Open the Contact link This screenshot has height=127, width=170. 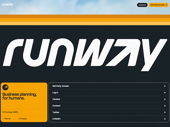tap(56, 106)
